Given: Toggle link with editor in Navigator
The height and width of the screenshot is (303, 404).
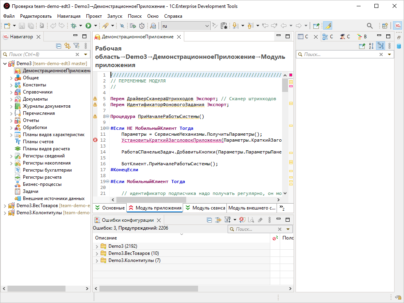Looking at the screenshot, I should point(67,46).
